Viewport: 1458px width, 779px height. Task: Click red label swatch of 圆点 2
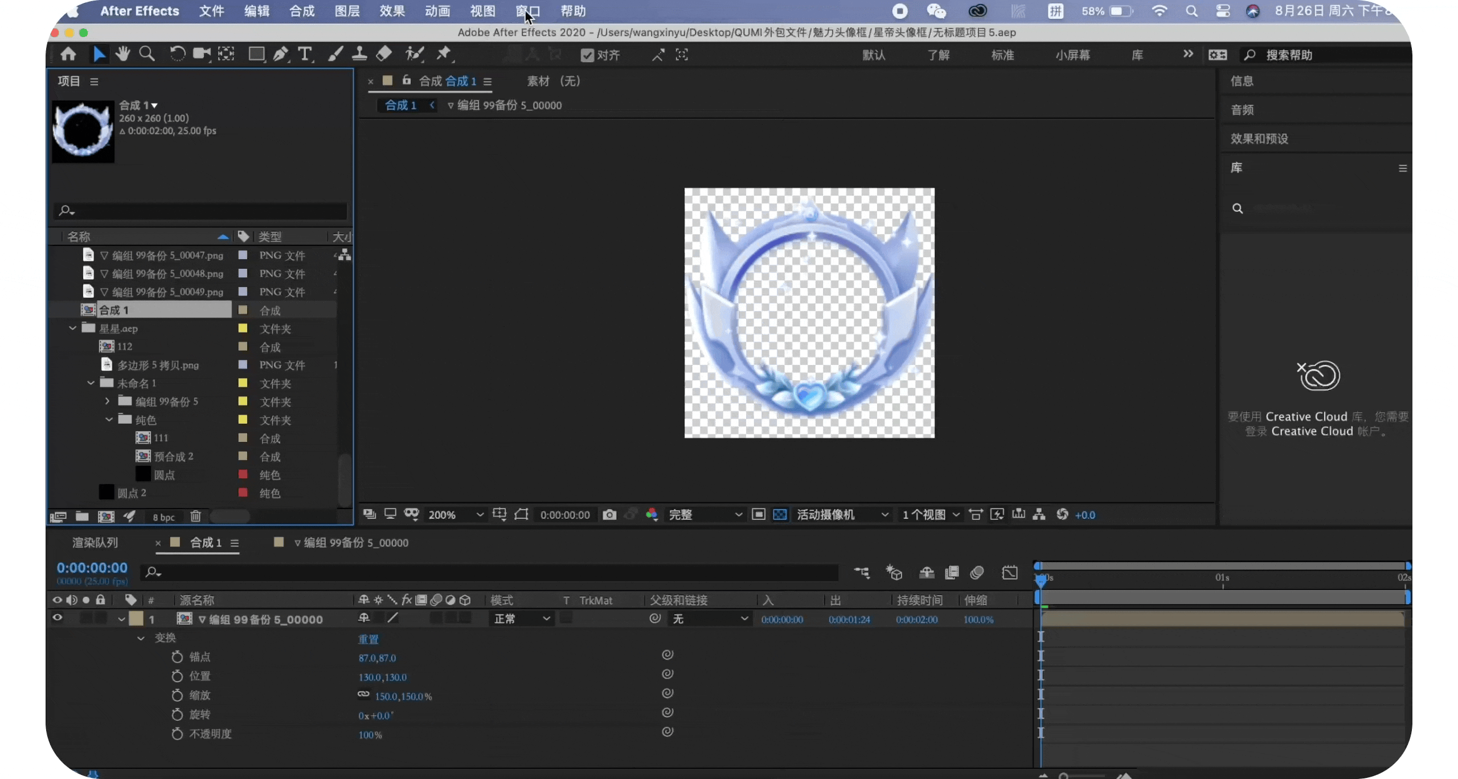pos(243,493)
